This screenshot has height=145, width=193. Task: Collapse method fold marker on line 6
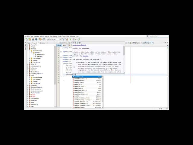point(61,57)
